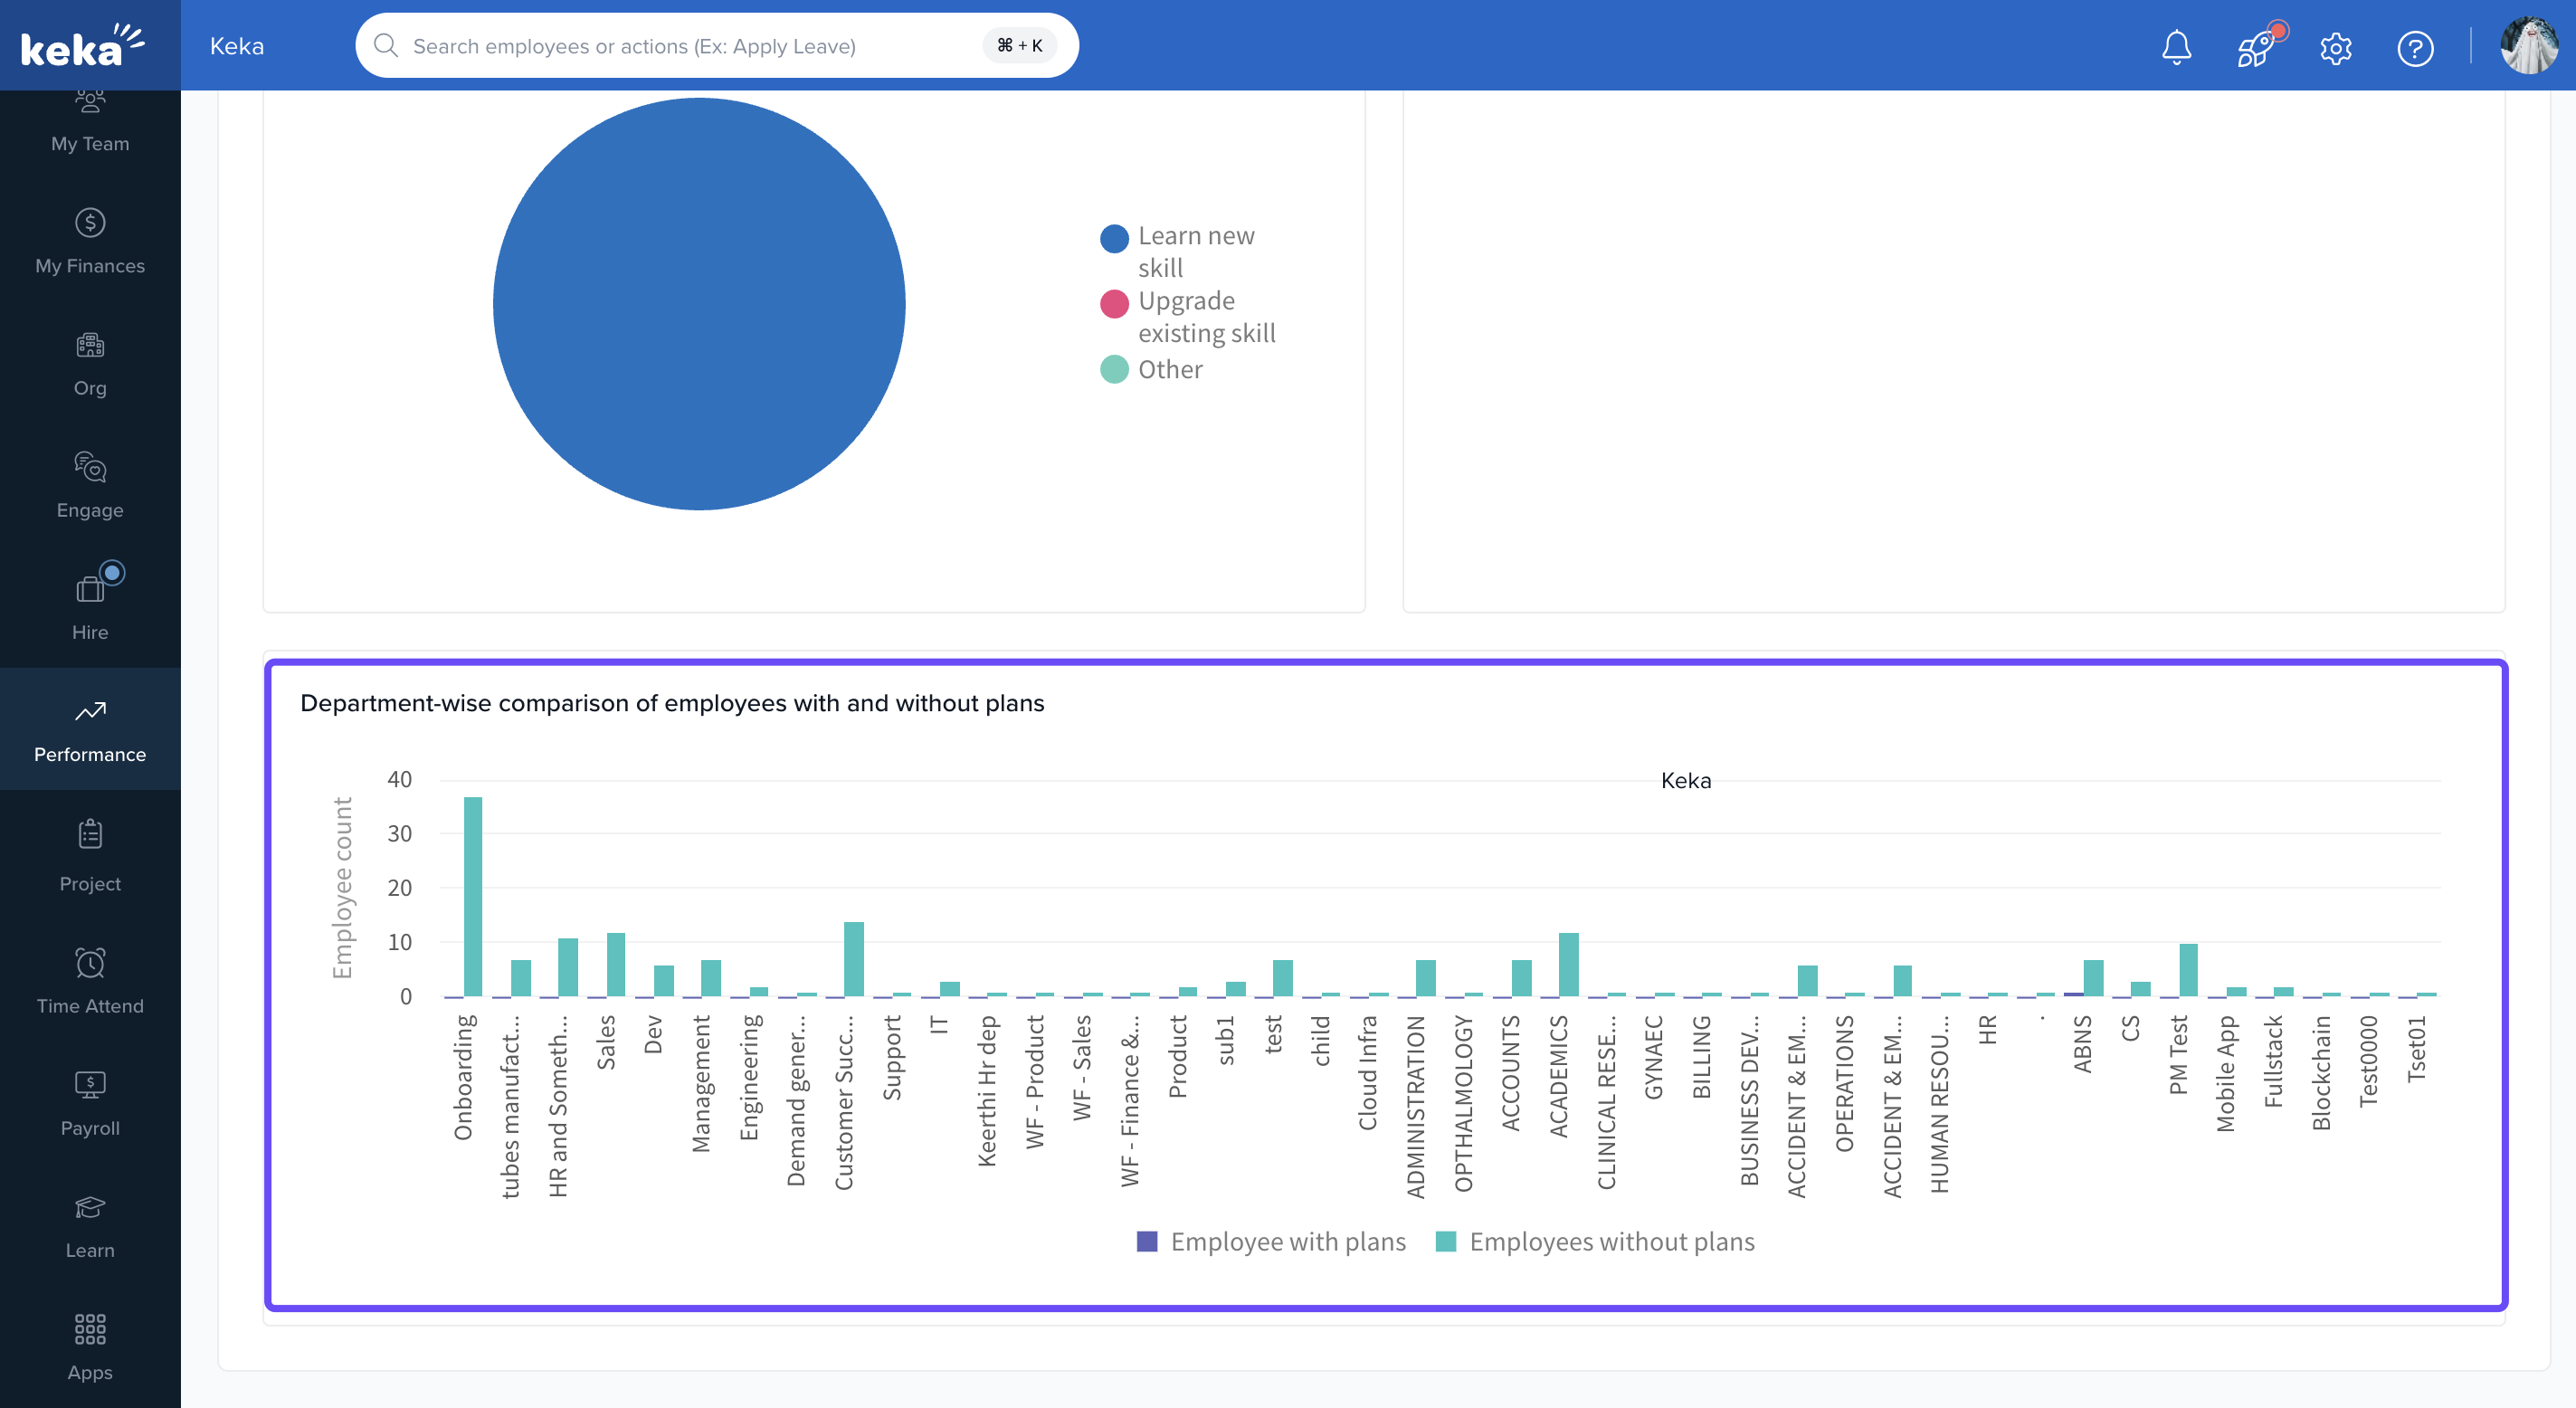
Task: Go to the Org sidebar section
Action: coord(90,364)
